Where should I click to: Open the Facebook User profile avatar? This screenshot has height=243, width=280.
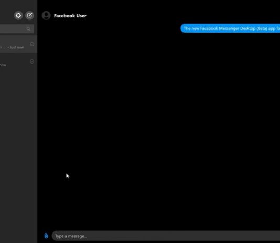pos(46,15)
